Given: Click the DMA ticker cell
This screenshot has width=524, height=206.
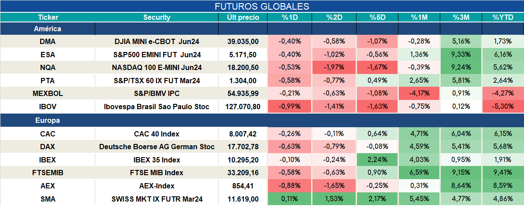Looking at the screenshot, I should point(48,41).
